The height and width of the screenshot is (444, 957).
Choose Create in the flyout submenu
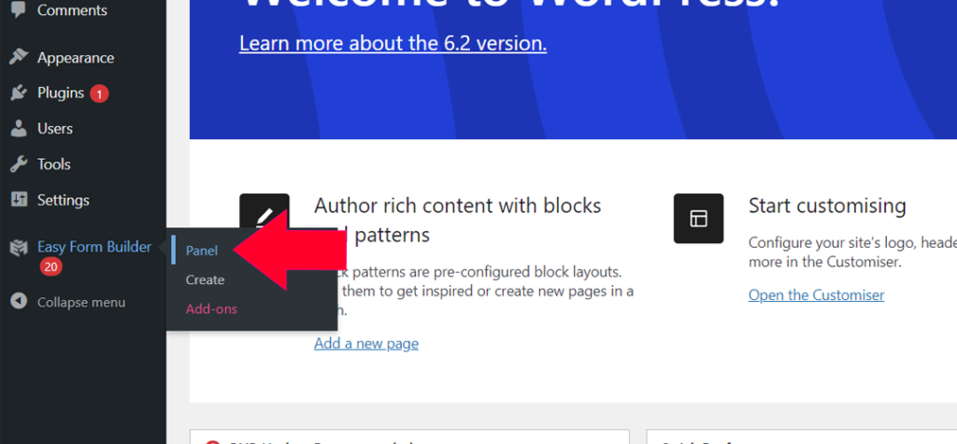[x=205, y=279]
